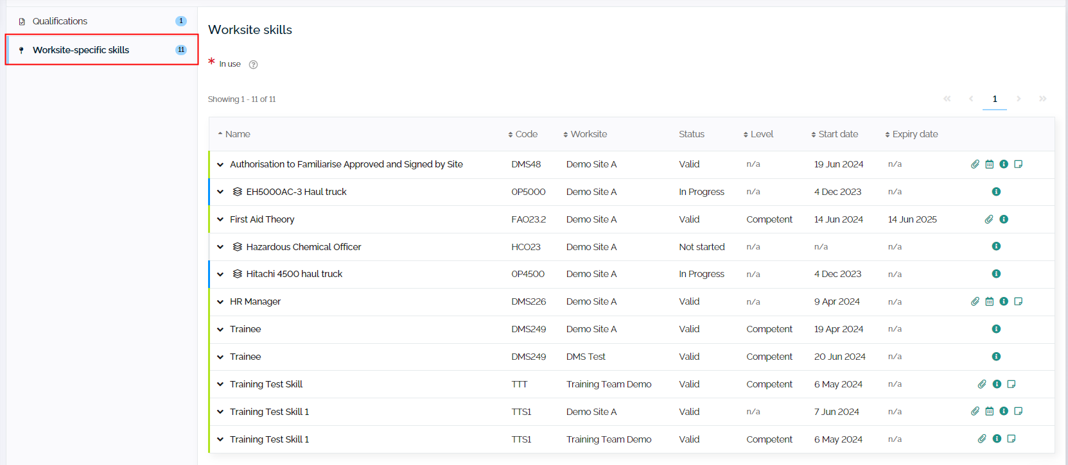Click calendar icon in HR Manager row
Screen dimensions: 1068x465
pos(989,301)
